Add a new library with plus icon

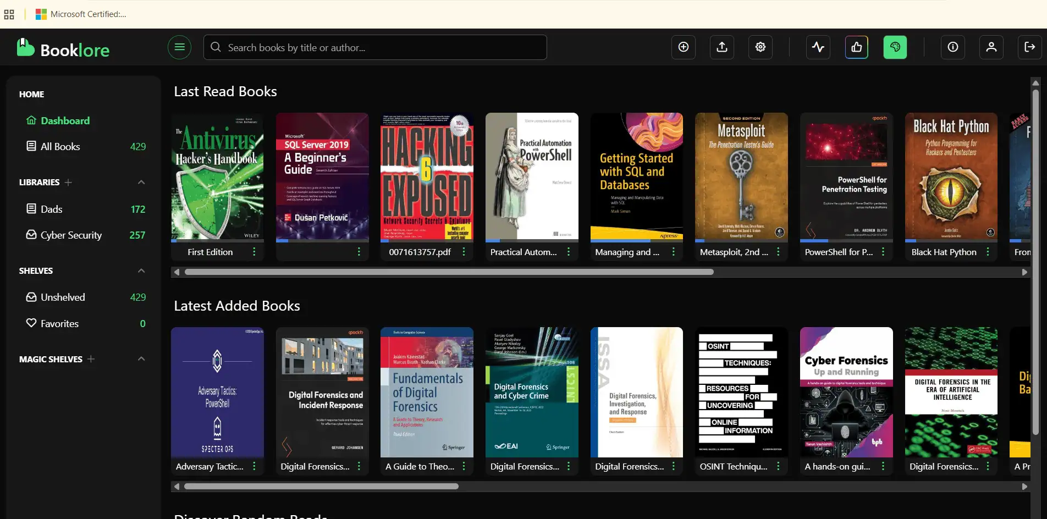pyautogui.click(x=68, y=183)
